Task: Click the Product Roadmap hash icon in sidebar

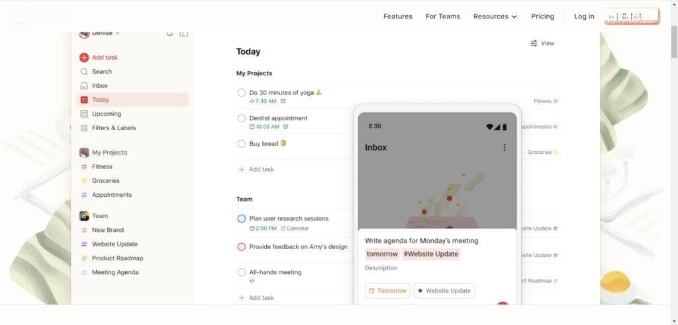Action: (84, 258)
